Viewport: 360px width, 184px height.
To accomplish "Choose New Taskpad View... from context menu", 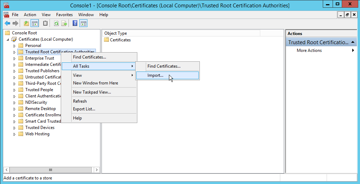I will 92,92.
